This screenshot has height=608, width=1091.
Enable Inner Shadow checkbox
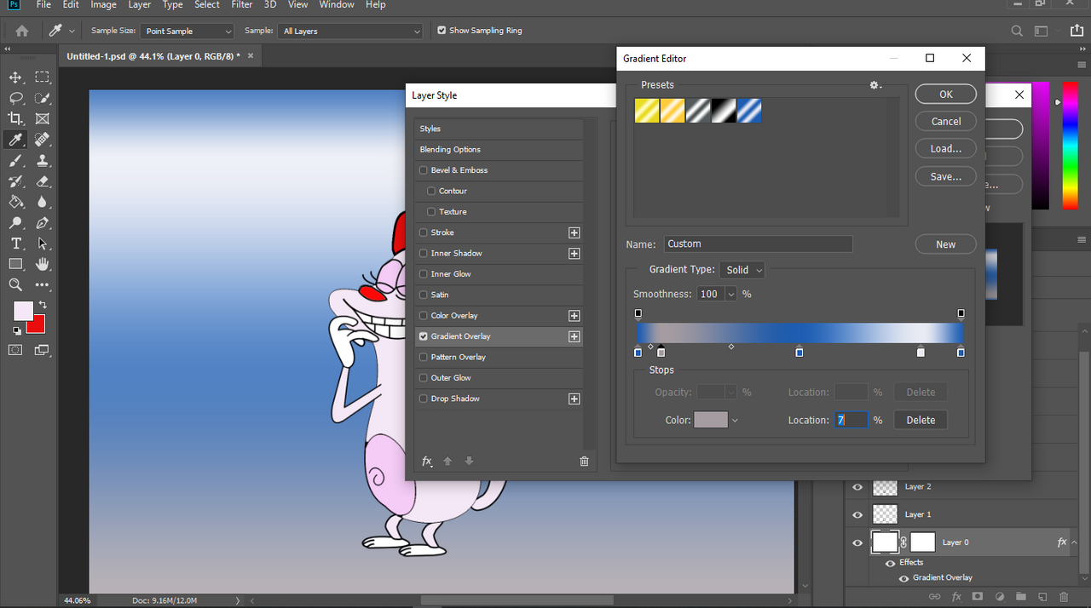424,253
